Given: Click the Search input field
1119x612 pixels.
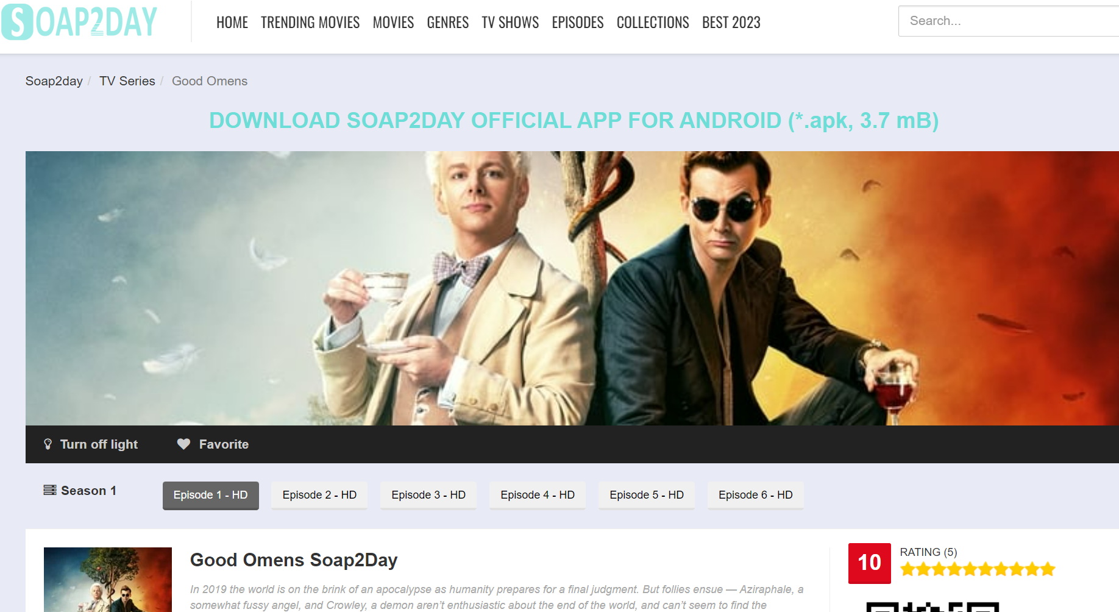Looking at the screenshot, I should point(1009,21).
